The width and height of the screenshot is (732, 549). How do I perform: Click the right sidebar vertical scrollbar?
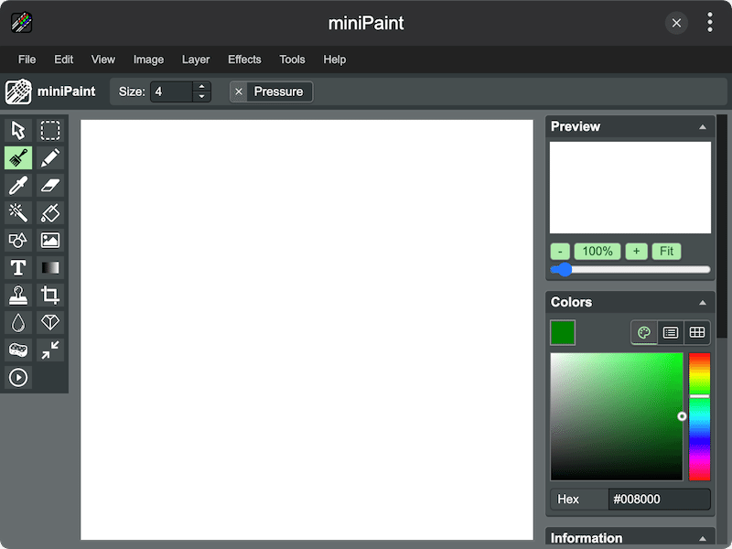click(x=722, y=226)
